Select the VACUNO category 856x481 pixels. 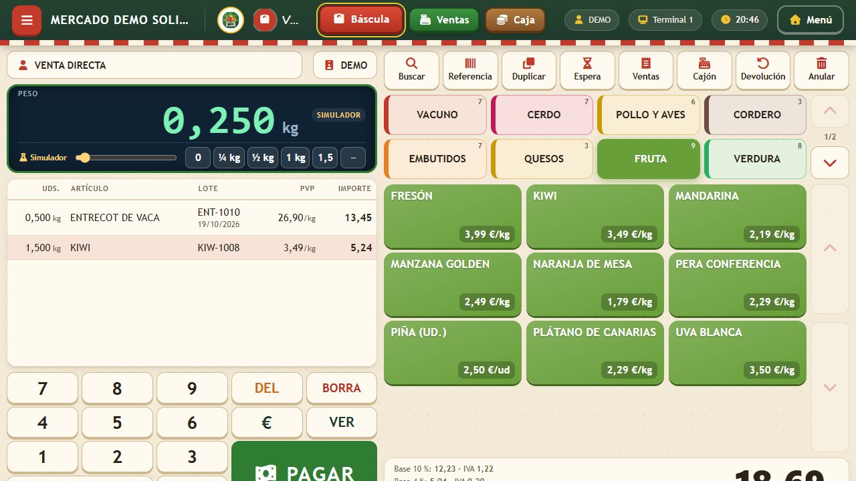(435, 115)
